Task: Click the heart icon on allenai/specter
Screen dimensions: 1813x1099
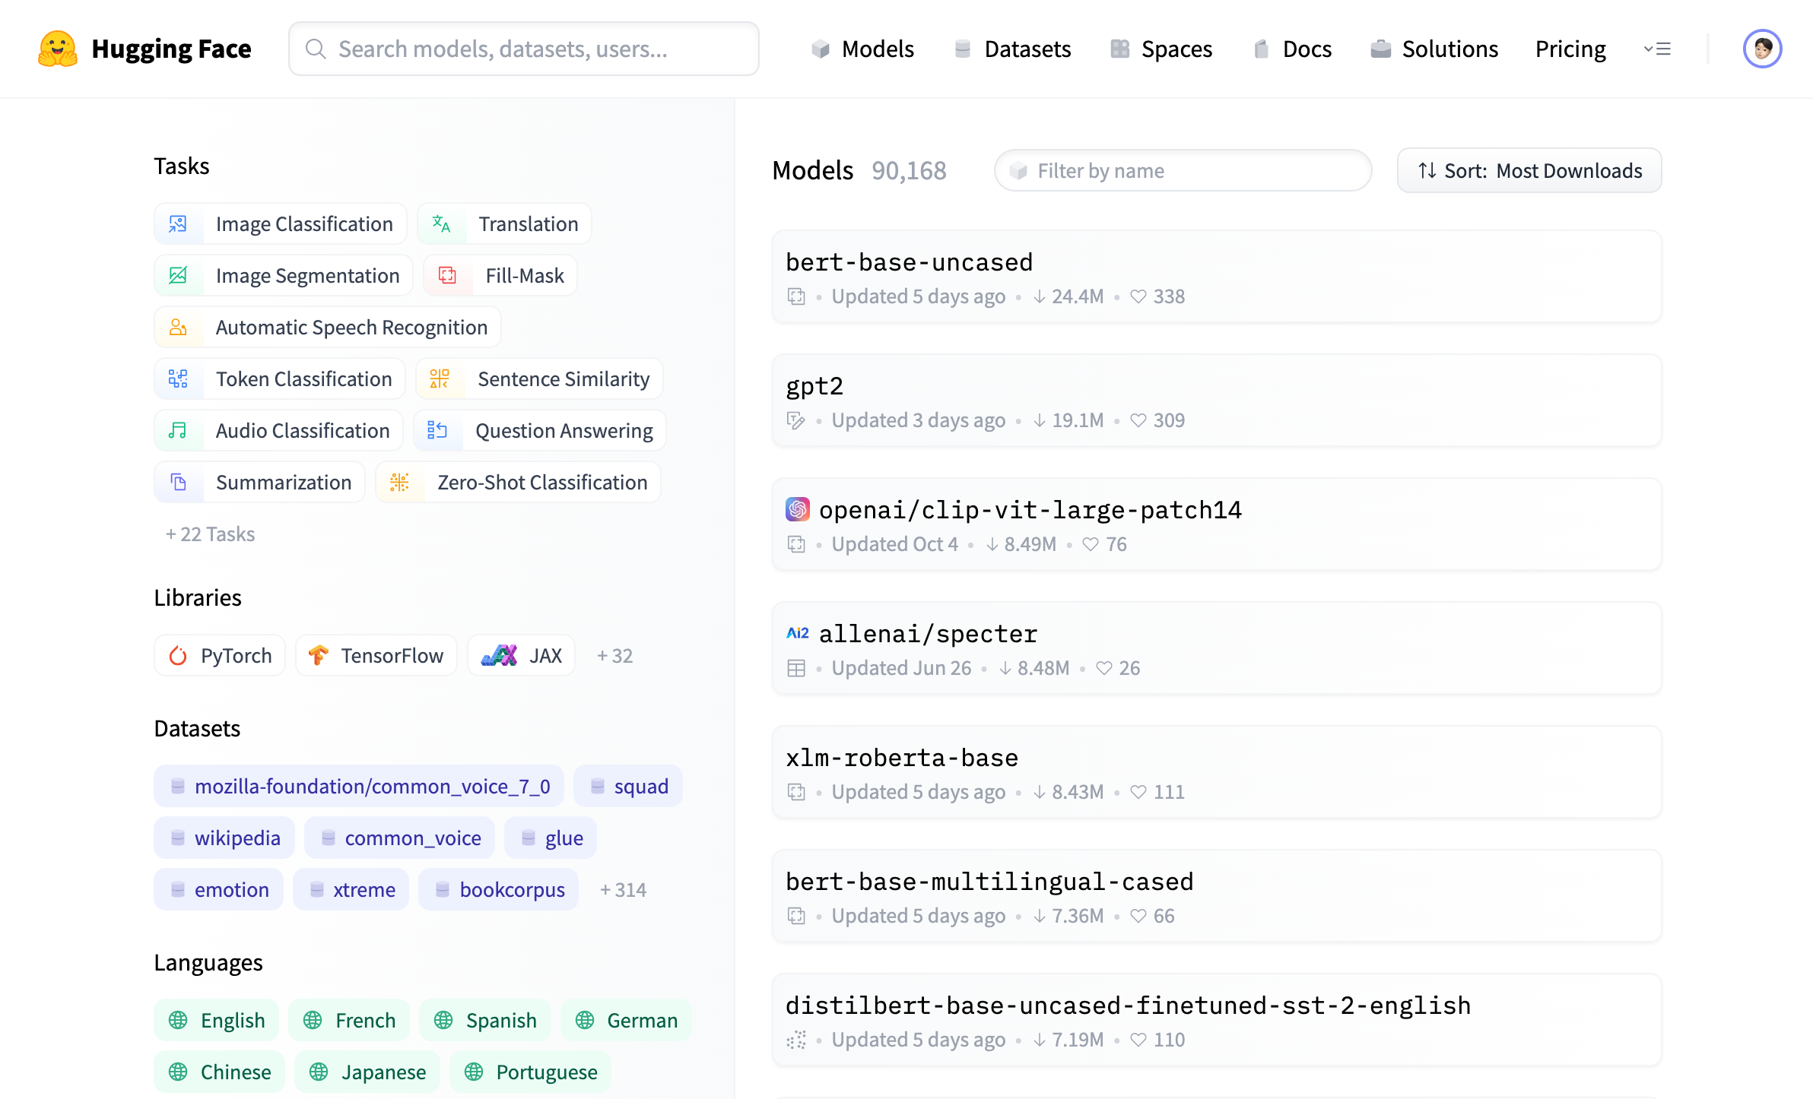Action: click(x=1104, y=668)
